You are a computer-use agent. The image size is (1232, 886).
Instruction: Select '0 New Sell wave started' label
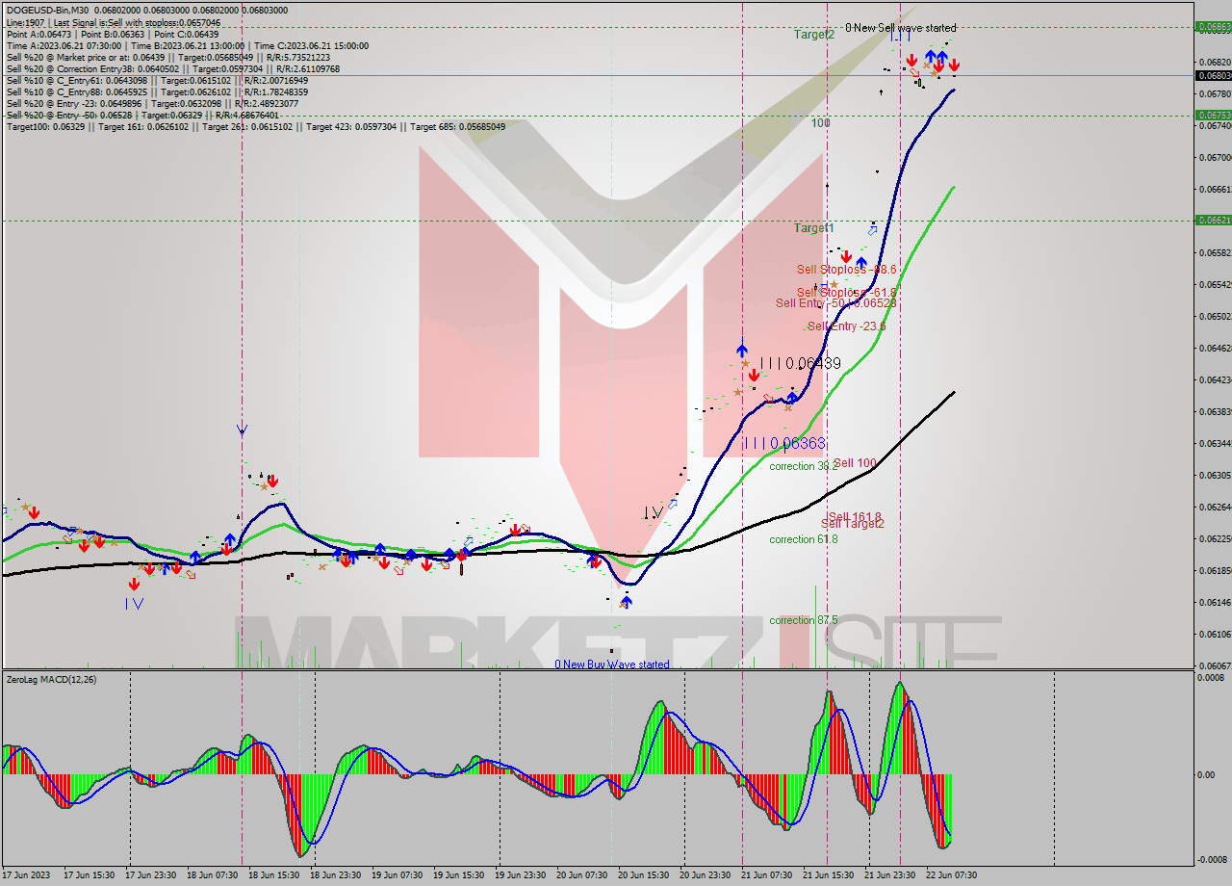click(x=901, y=28)
